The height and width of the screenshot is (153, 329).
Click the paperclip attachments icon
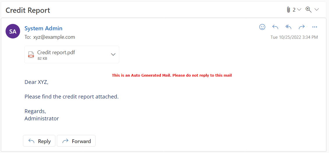288,10
